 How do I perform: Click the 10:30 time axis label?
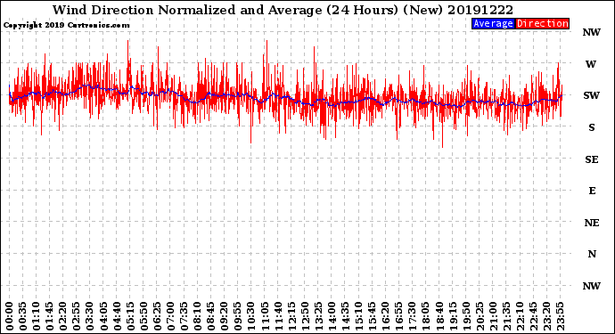coord(251,316)
